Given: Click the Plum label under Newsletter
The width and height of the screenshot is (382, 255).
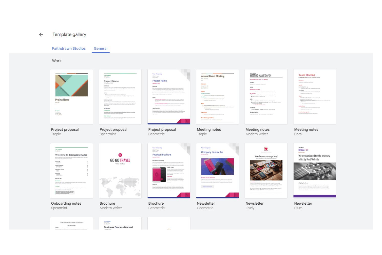Looking at the screenshot, I should 298,208.
